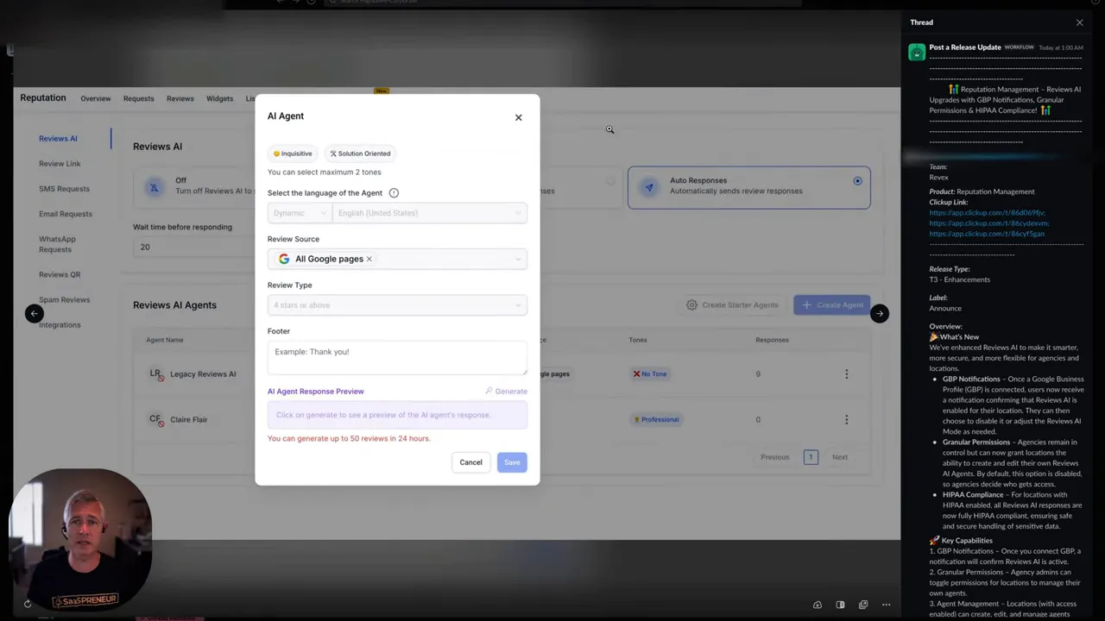
Task: Click the Create Starter Agents gear icon
Action: [691, 305]
